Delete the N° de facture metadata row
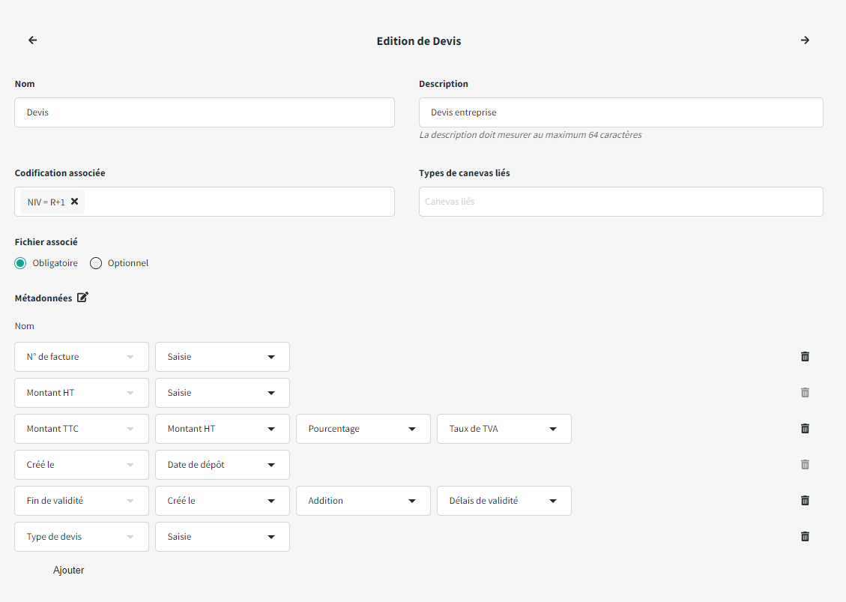Screen dimensions: 846x602 805,357
